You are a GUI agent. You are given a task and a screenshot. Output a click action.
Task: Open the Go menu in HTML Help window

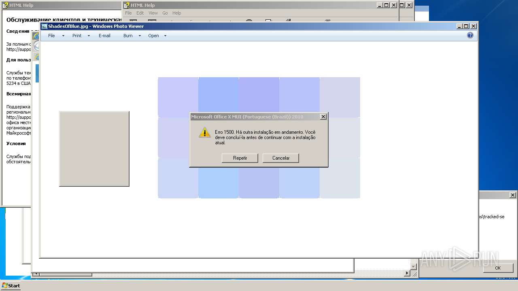click(165, 13)
